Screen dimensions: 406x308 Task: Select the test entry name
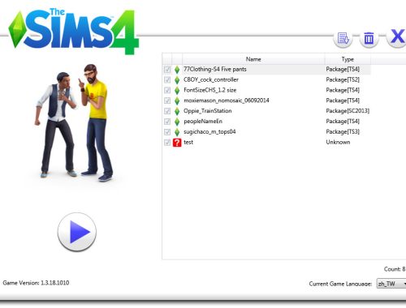pyautogui.click(x=188, y=142)
